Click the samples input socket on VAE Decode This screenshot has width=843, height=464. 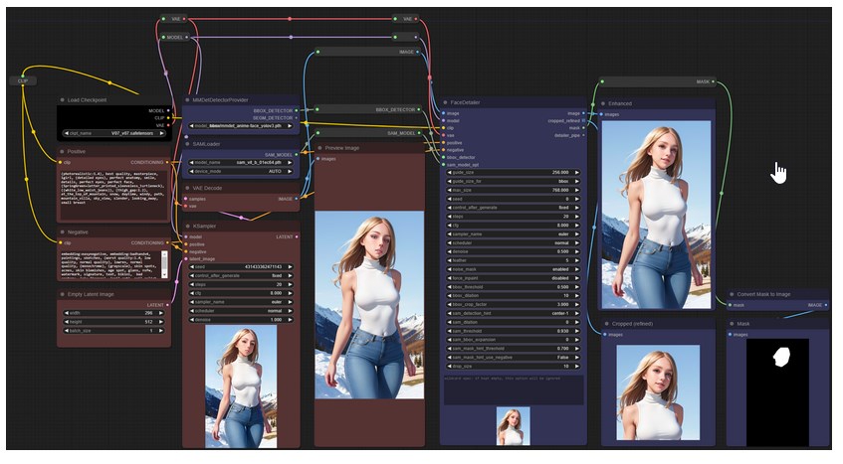pos(186,199)
